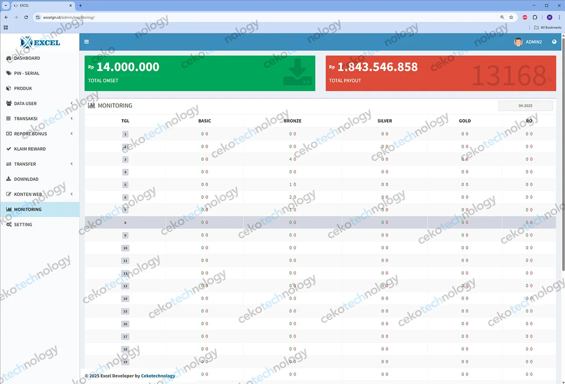
Task: Open the Setting menu item
Action: [23, 225]
